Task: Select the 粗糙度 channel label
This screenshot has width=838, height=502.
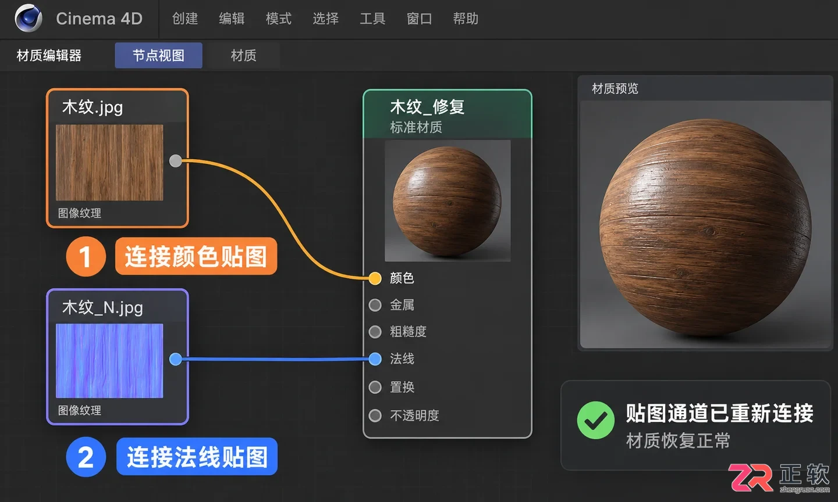Action: click(x=408, y=332)
